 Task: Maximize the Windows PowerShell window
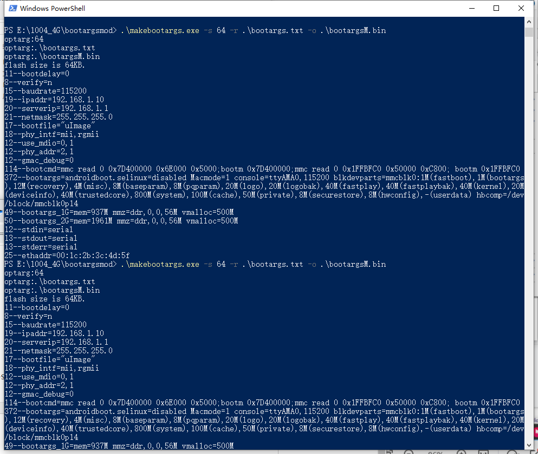[496, 8]
